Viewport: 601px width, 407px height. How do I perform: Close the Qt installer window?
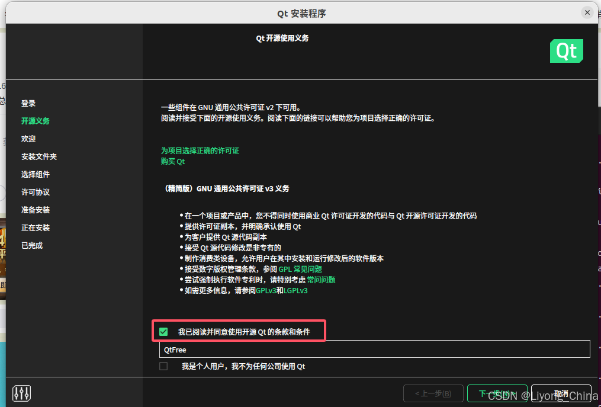(587, 12)
